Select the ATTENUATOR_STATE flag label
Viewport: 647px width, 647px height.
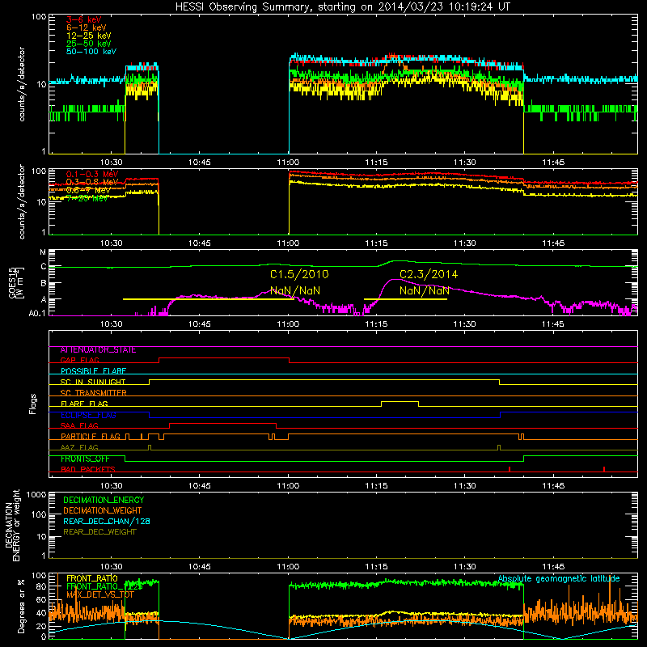coord(98,350)
